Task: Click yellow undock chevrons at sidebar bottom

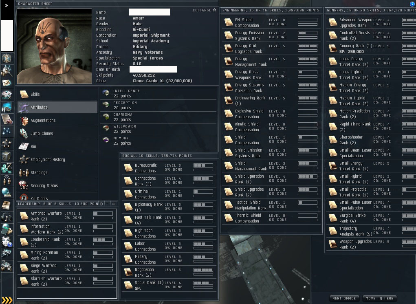Action: [7, 300]
